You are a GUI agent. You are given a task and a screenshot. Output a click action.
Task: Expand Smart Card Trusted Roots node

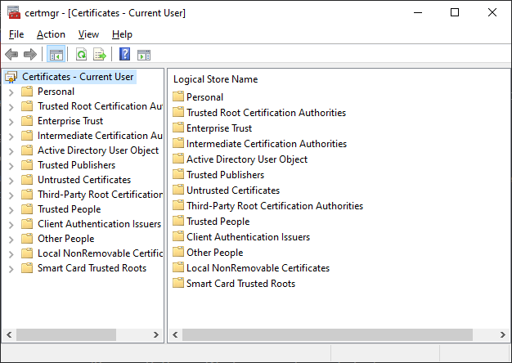pyautogui.click(x=11, y=268)
